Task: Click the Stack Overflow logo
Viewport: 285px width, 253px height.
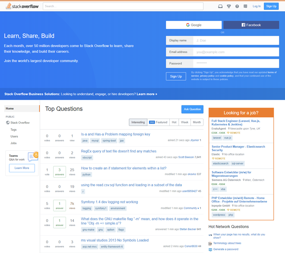Action: tap(22, 6)
